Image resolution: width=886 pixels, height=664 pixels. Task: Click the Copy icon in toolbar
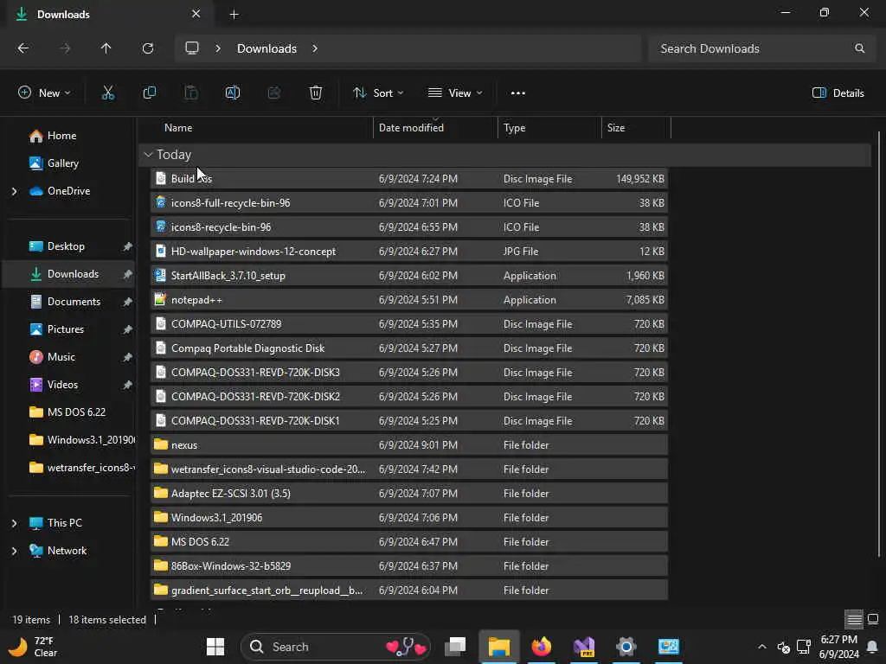pyautogui.click(x=149, y=93)
